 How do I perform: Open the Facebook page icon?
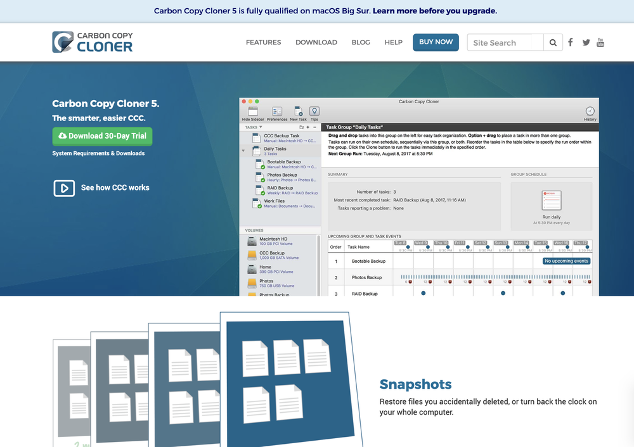point(570,42)
